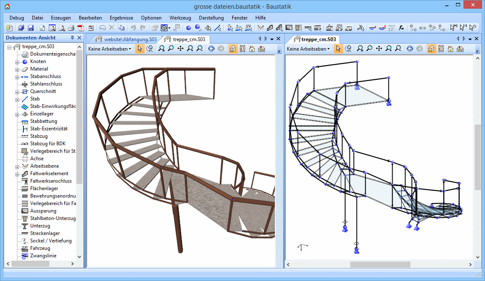This screenshot has width=485, height=281.
Task: Select the Fahrzeug item in the tree
Action: point(41,248)
